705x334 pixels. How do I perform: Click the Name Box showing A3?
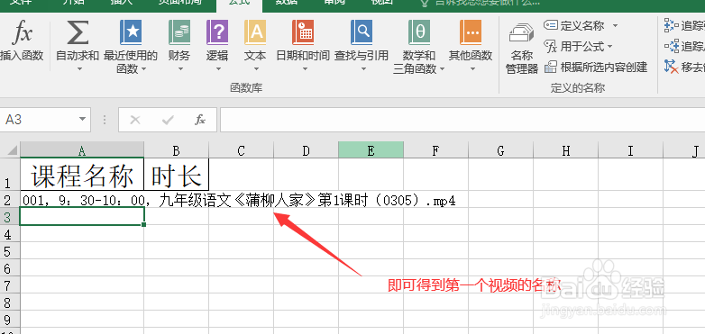(39, 120)
